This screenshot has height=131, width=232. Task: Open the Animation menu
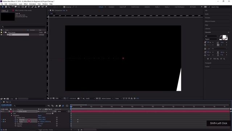(33, 4)
